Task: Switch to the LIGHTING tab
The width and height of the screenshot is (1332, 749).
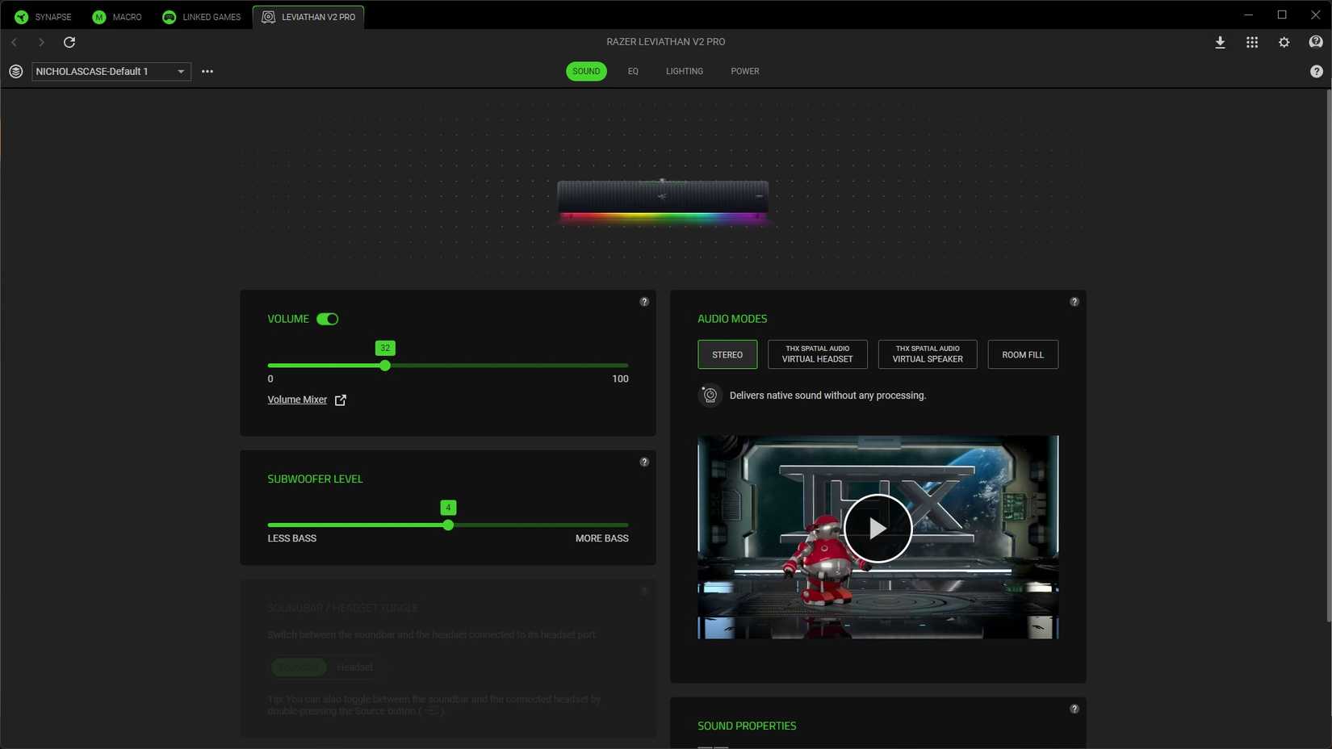Action: click(x=684, y=71)
